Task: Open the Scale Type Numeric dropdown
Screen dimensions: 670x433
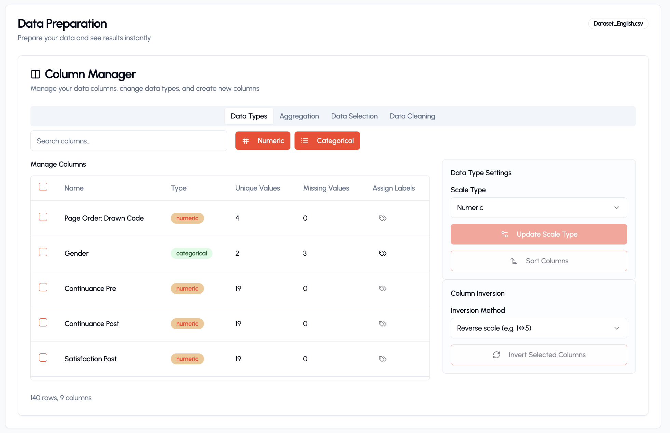Action: (x=539, y=208)
